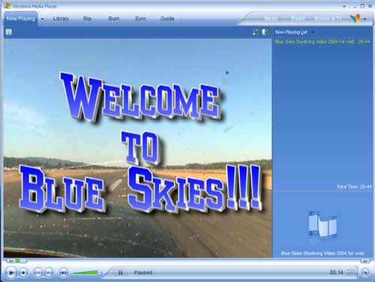Click the Next track button
375x282 pixels.
click(49, 272)
